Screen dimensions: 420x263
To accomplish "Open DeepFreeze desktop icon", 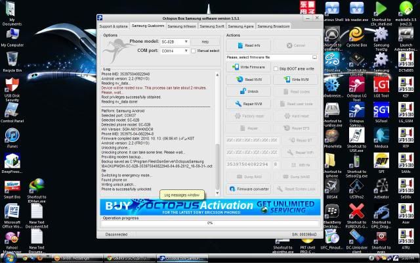I will [12, 163].
